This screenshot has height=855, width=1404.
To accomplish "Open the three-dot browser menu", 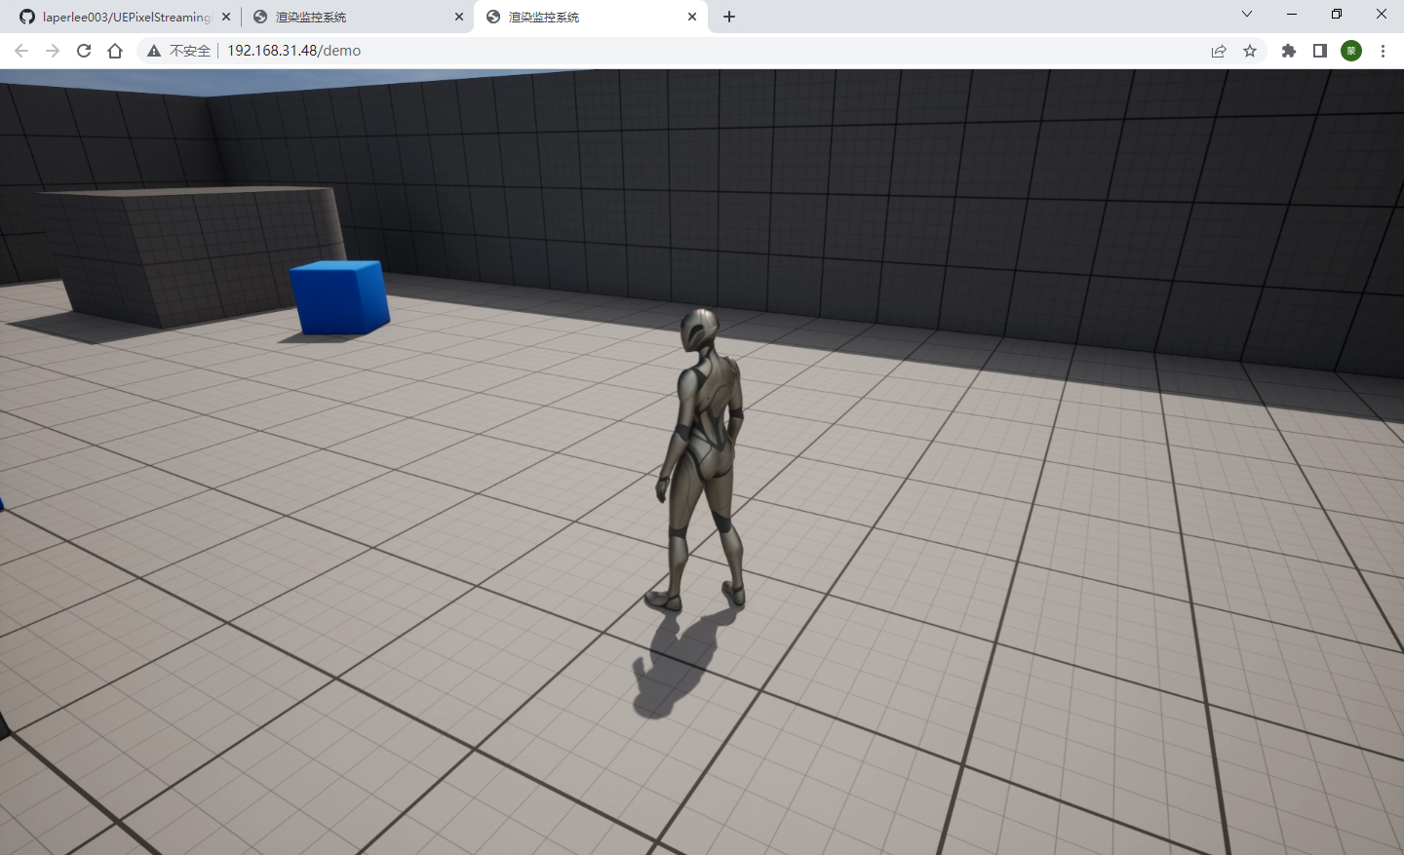I will click(1384, 50).
